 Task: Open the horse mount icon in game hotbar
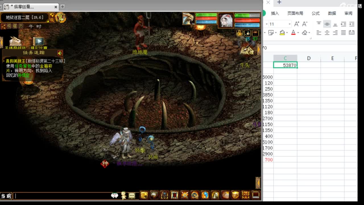point(215,195)
